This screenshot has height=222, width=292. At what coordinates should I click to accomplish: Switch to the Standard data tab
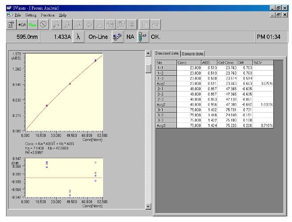tap(167, 53)
